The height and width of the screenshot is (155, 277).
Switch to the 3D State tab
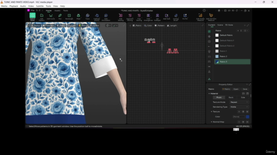click(229, 25)
